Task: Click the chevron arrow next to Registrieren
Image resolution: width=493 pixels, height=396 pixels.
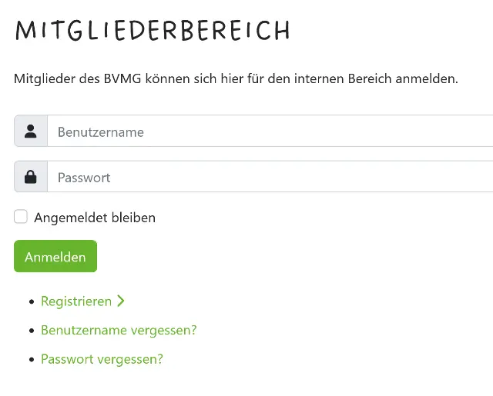Action: click(121, 301)
